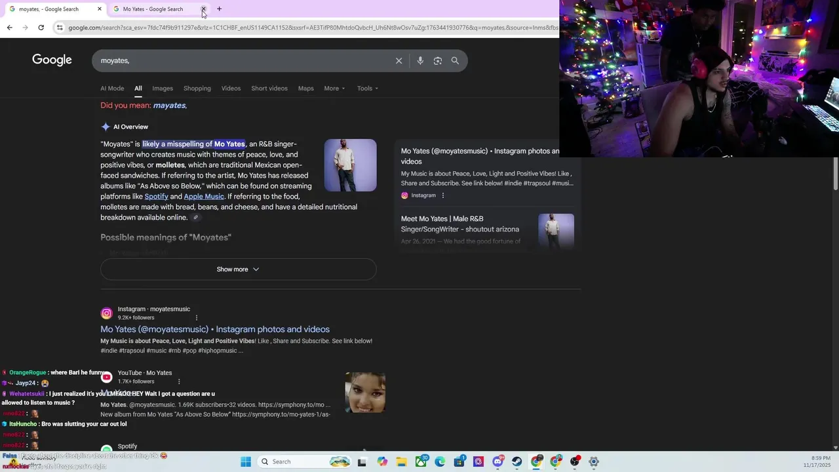This screenshot has width=839, height=472.
Task: Expand the More search filters dropdown
Action: [334, 88]
